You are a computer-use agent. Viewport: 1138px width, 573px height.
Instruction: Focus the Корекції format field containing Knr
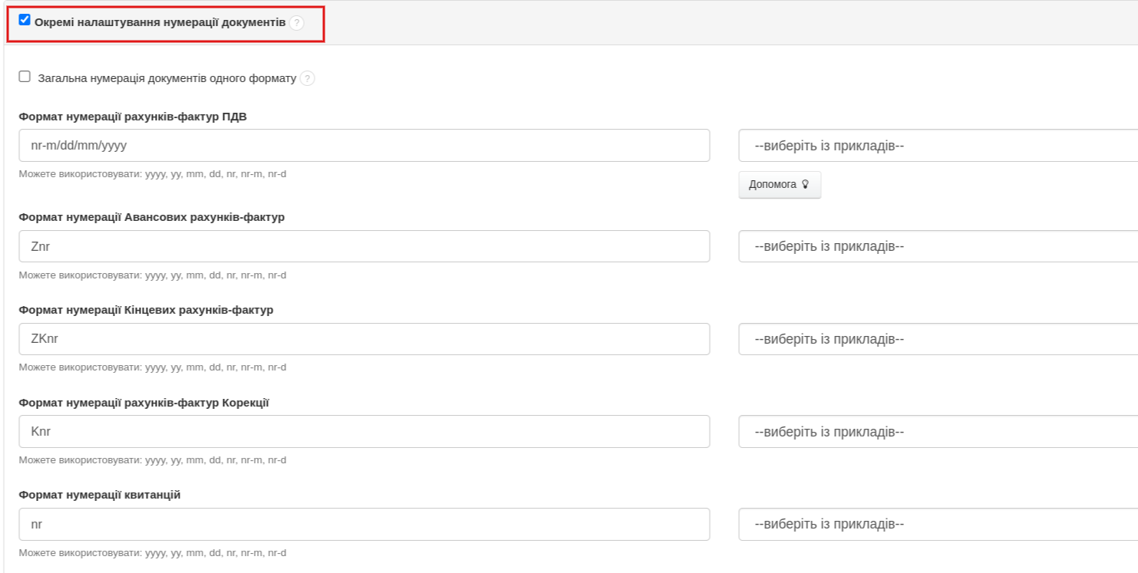[364, 432]
